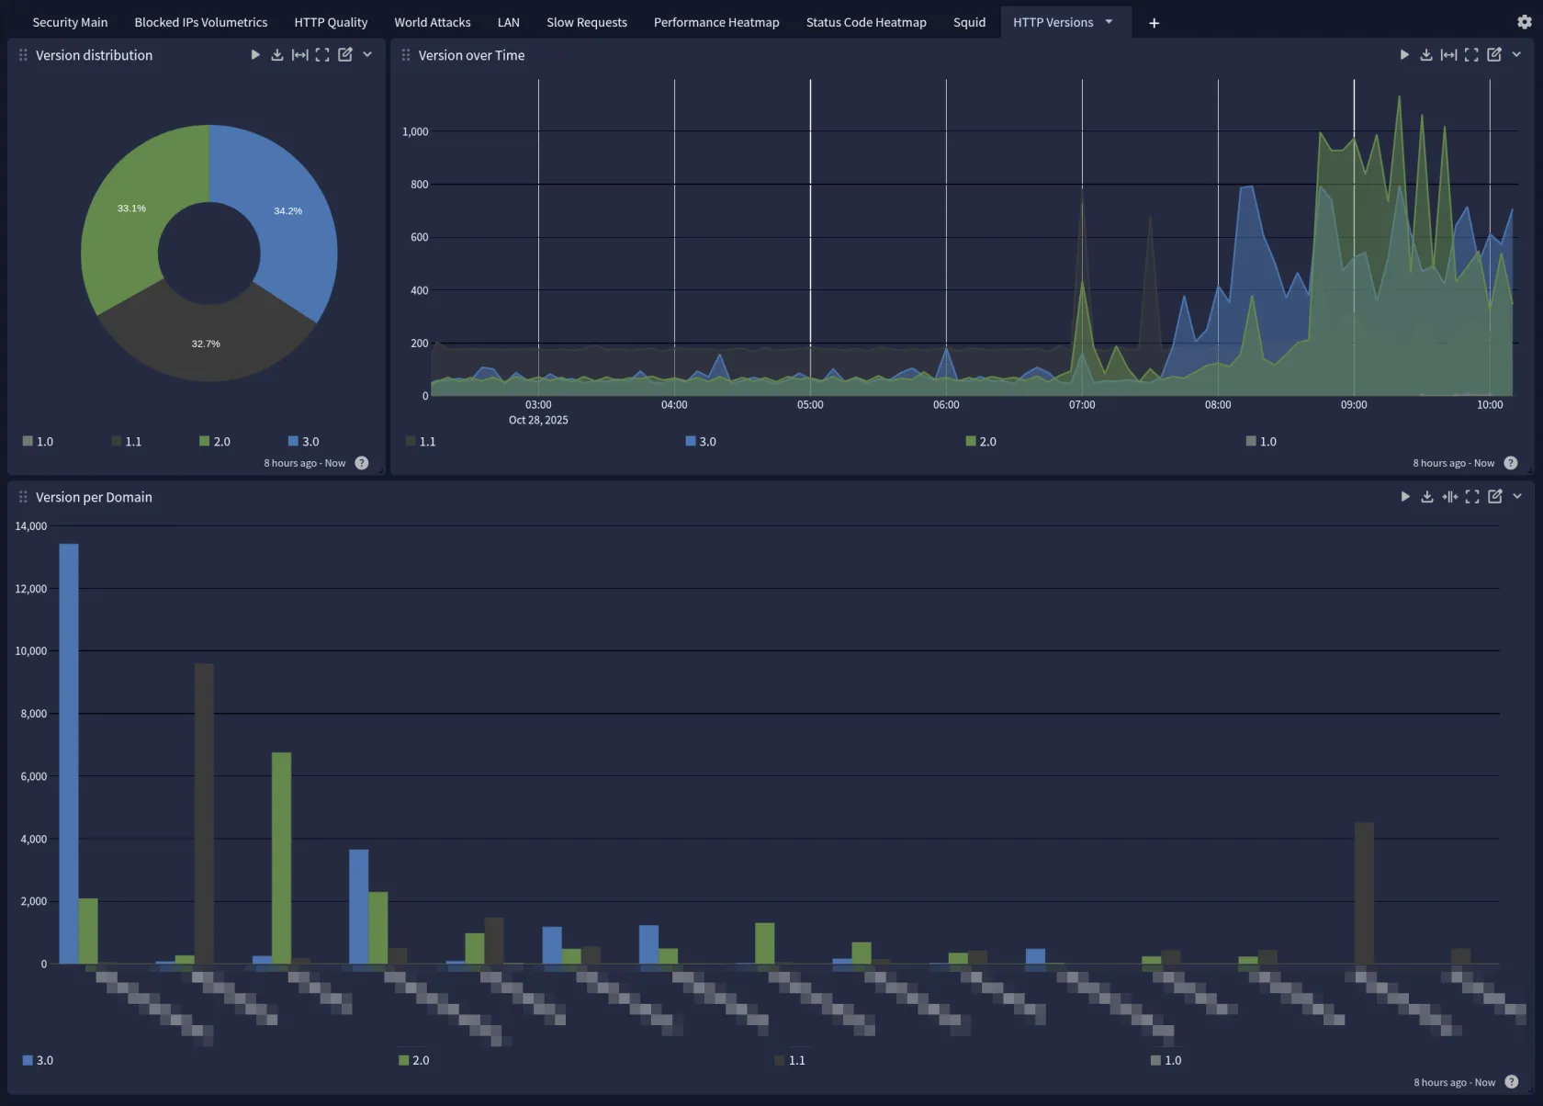Toggle 2.0 series in Version distribution legend
Screen dimensions: 1543x1106
coord(215,442)
